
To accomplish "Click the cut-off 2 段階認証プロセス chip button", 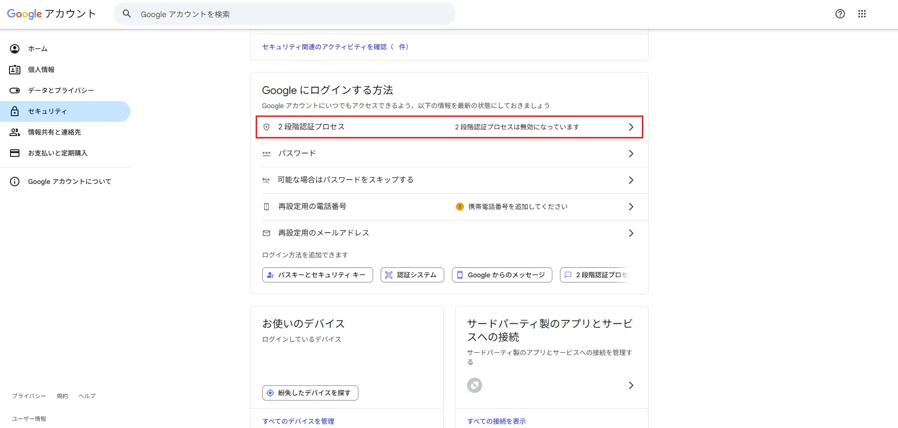I will click(x=596, y=275).
